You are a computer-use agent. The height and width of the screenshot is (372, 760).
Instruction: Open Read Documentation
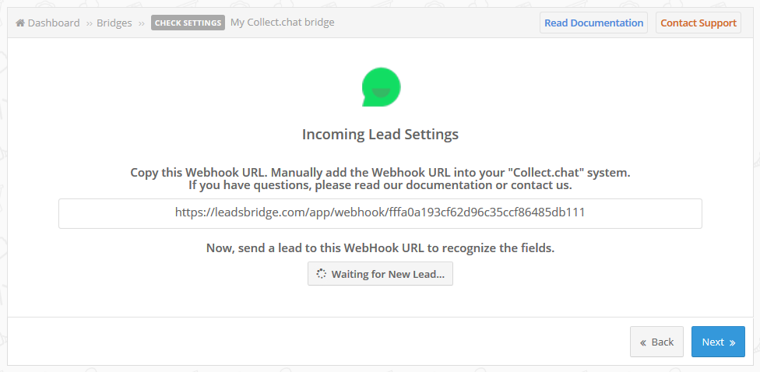point(593,23)
